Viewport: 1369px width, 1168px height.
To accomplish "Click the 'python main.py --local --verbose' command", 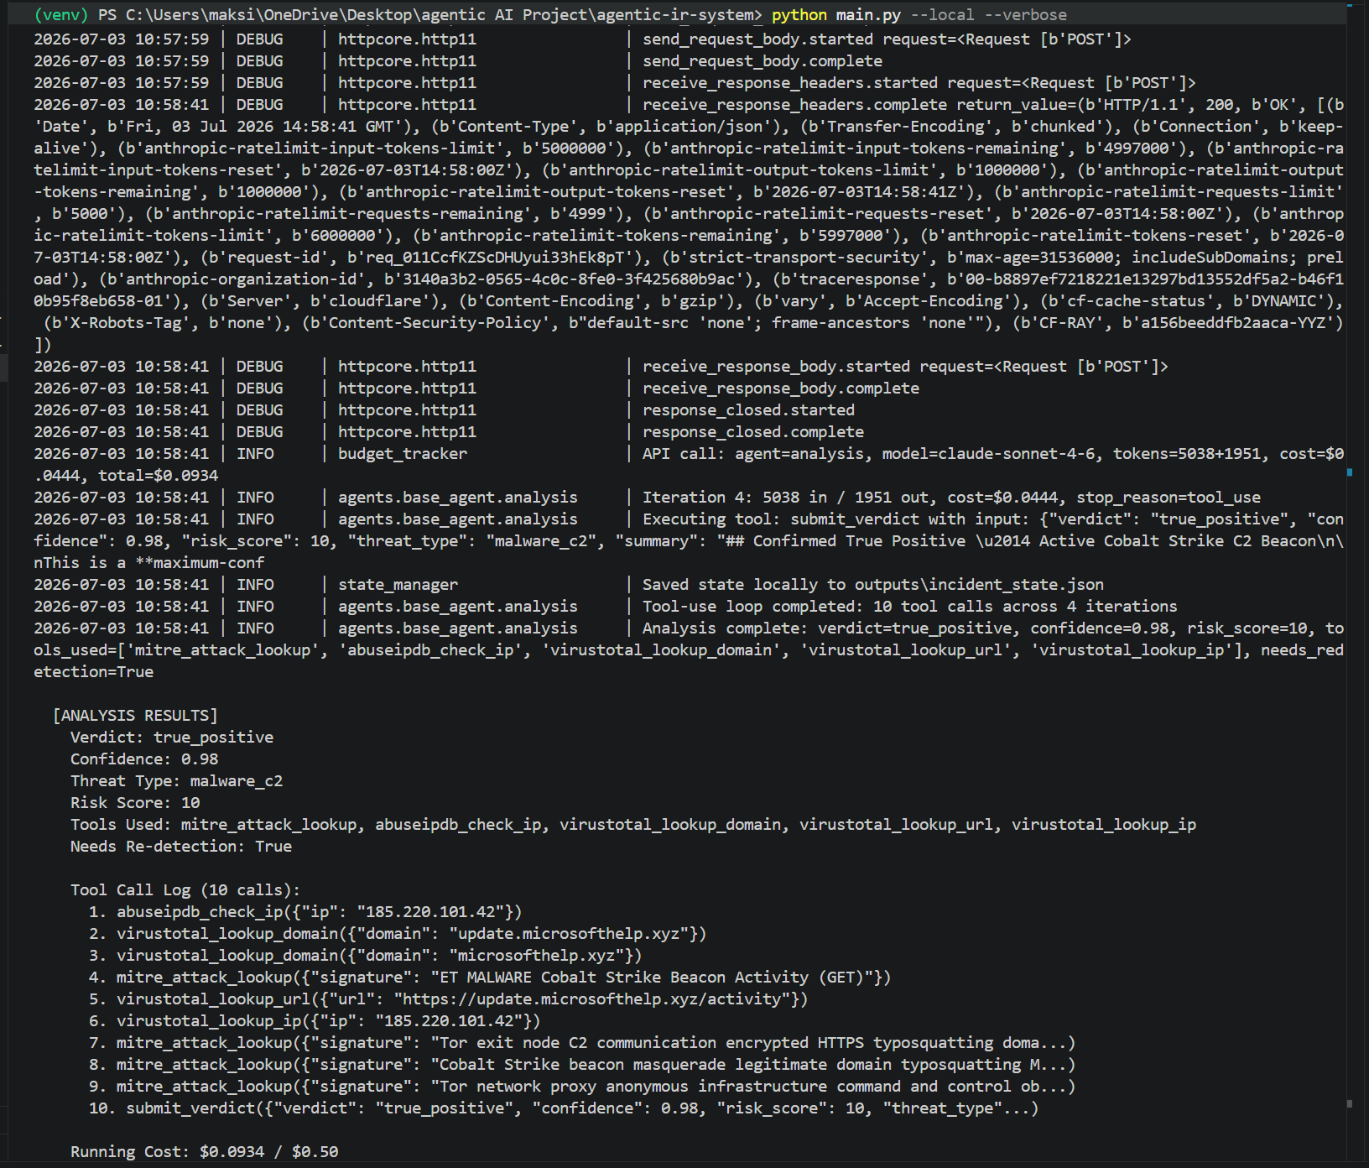I will (x=919, y=15).
